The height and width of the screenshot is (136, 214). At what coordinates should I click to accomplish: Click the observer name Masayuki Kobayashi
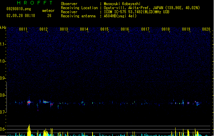coord(122,4)
